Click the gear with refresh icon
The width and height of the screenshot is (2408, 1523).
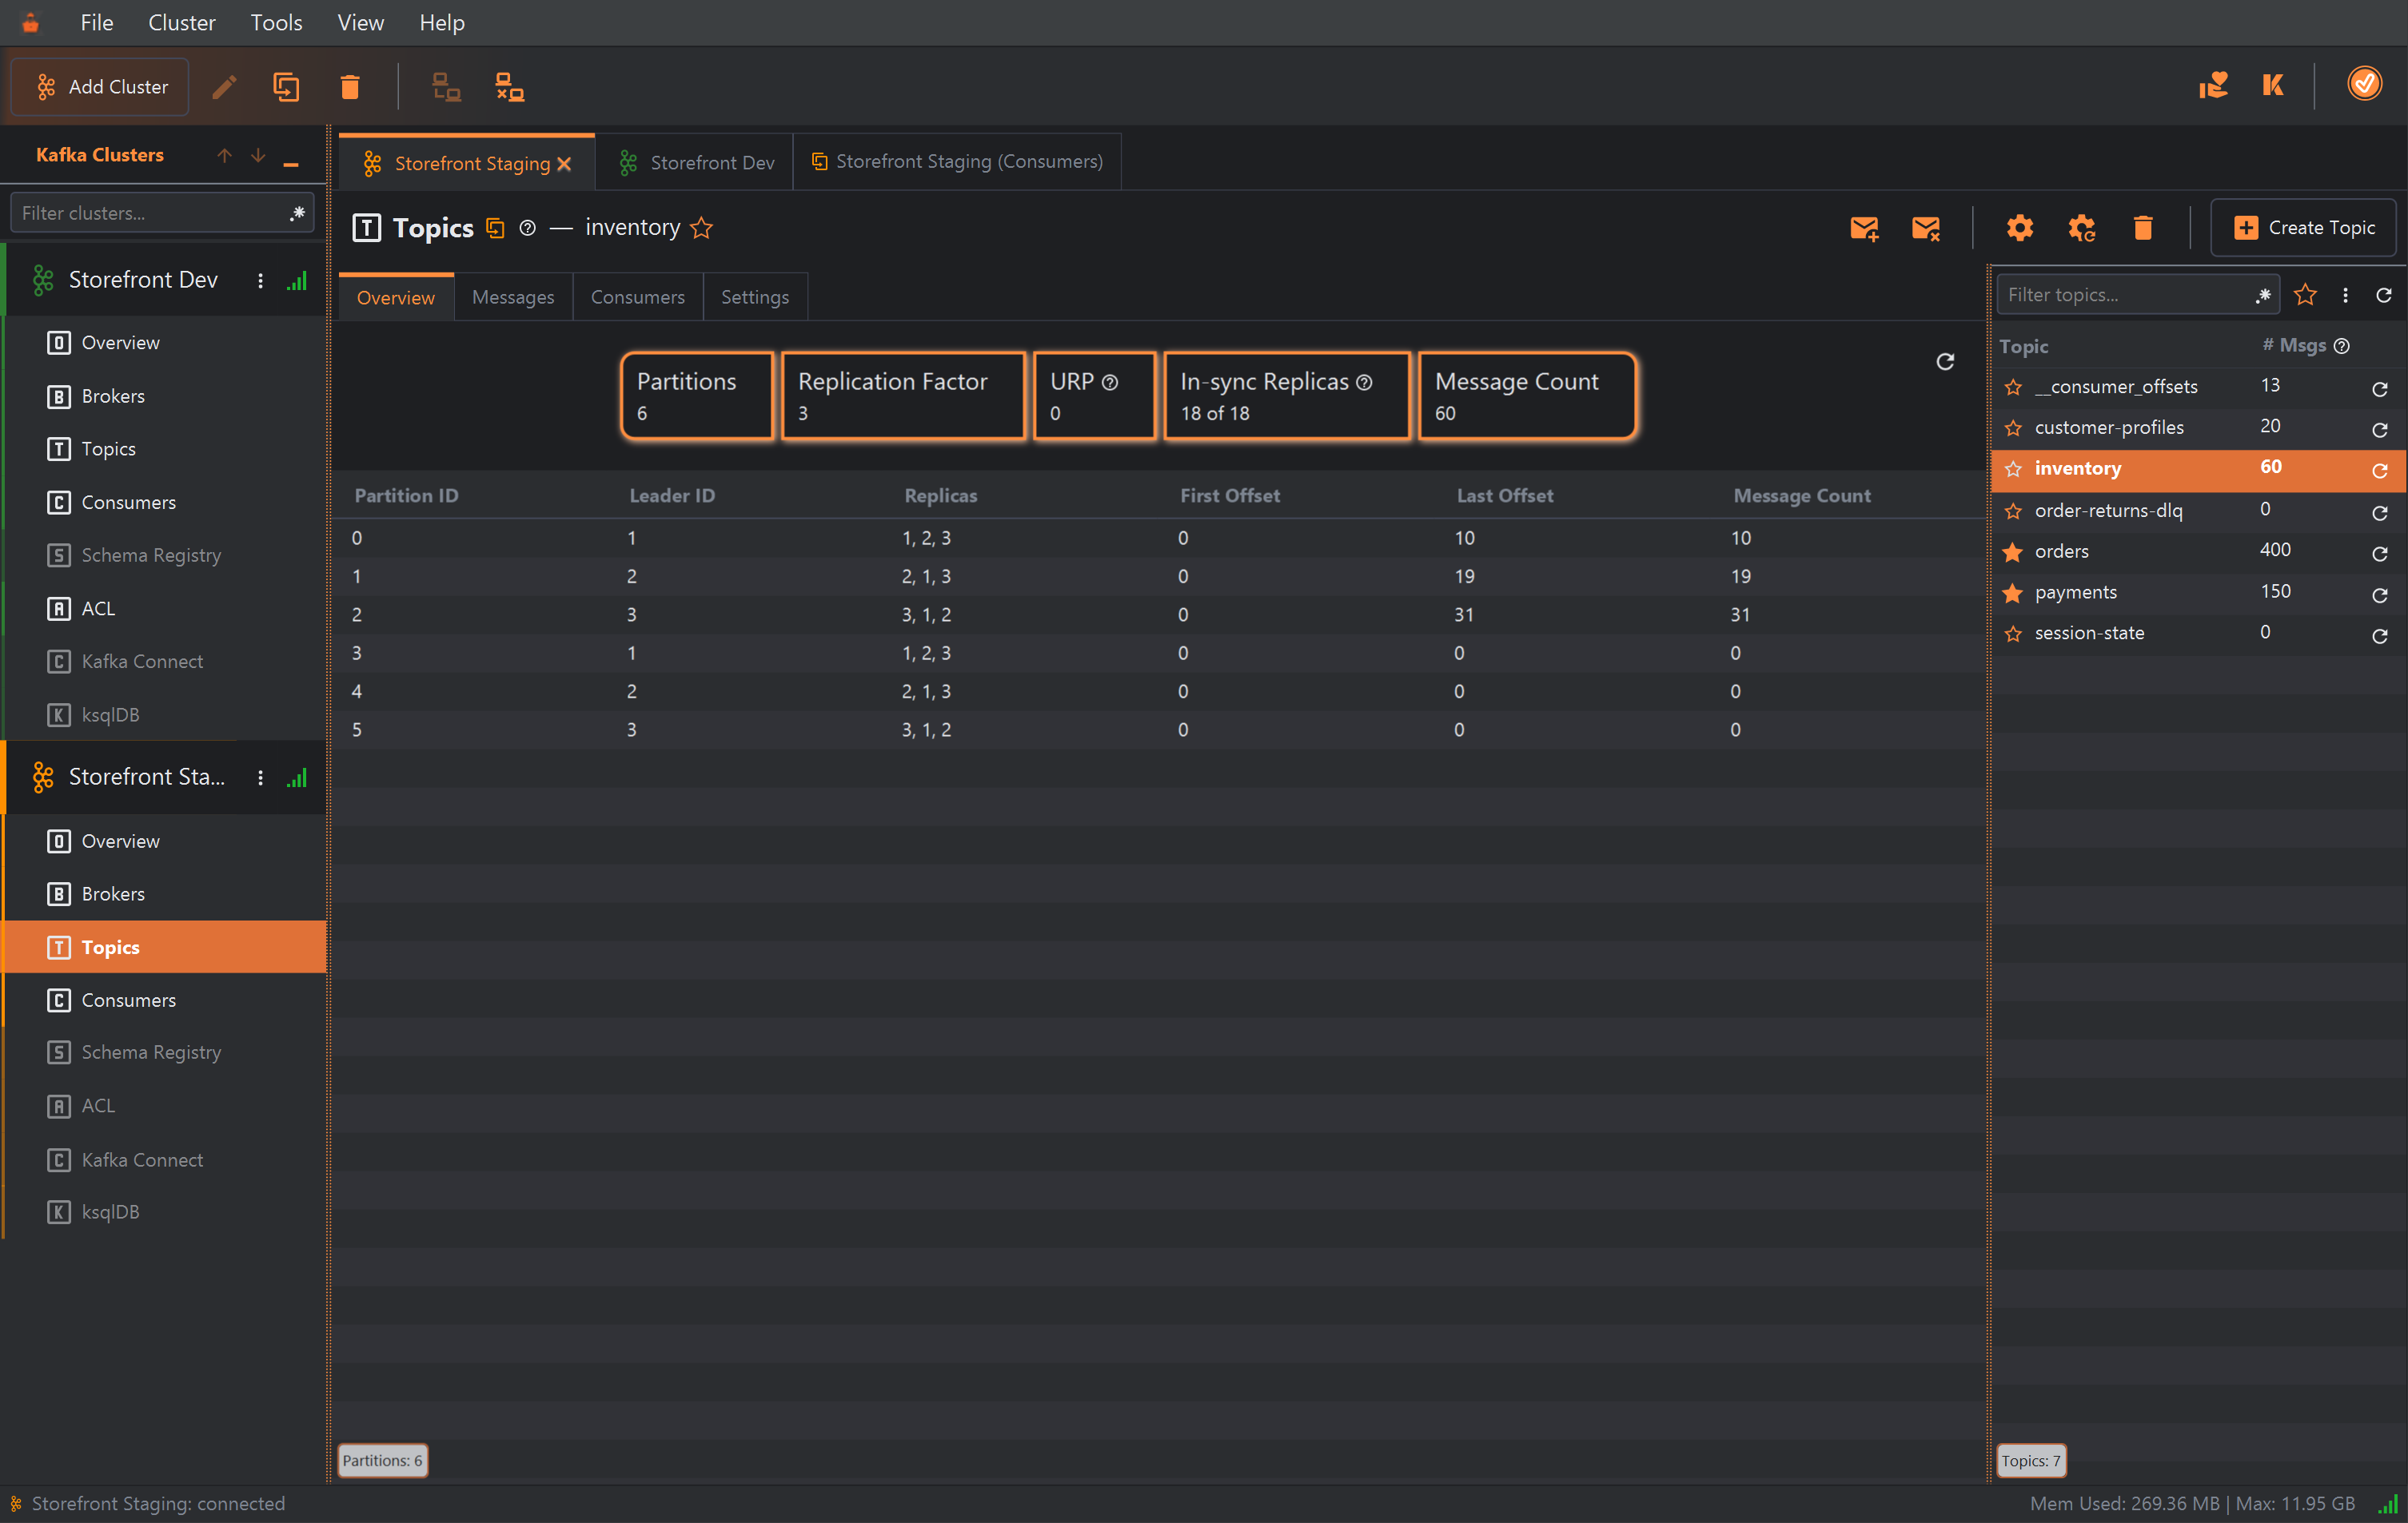pyautogui.click(x=2082, y=228)
